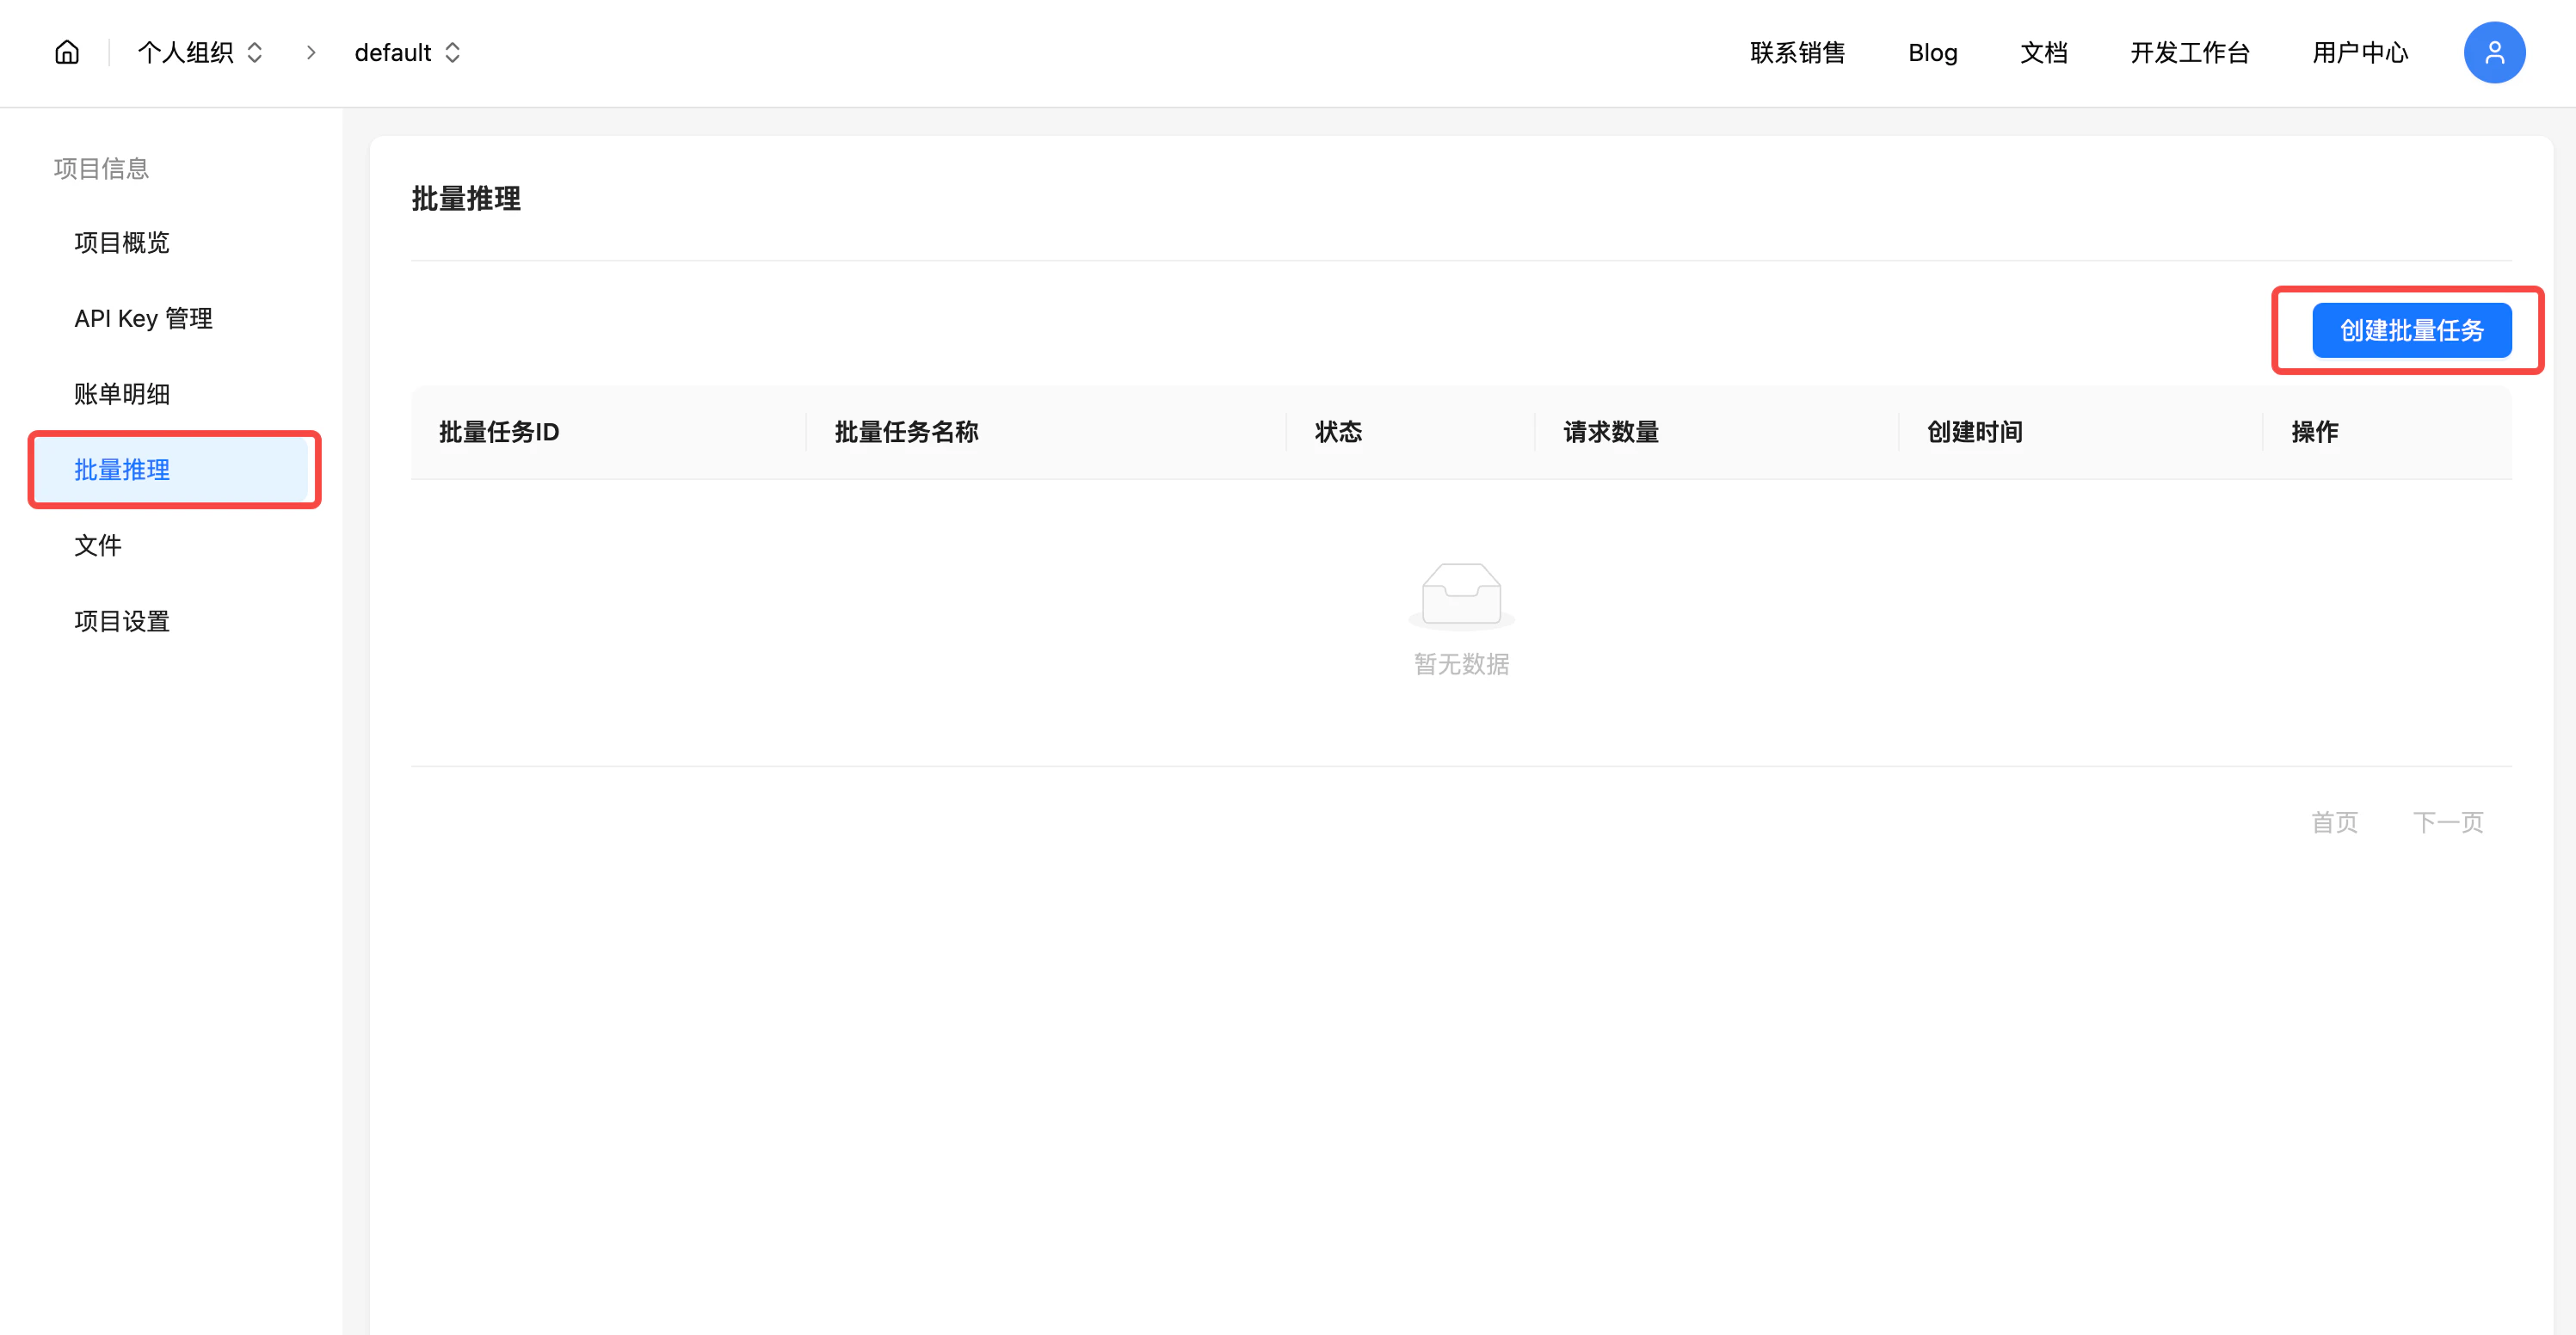Expand the 个人组织 organization selector
Screen dimensions: 2576x1335
tap(187, 52)
